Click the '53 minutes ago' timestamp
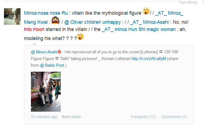This screenshot has width=204, height=125. point(44,117)
